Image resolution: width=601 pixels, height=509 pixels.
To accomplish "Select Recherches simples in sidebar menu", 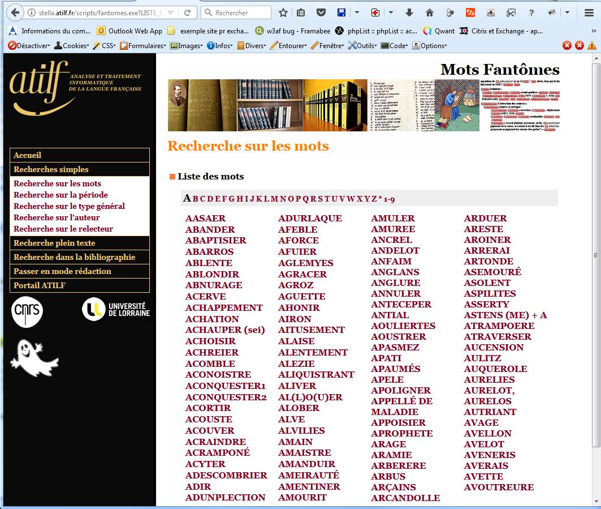I will click(x=80, y=169).
